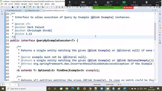This screenshot has width=162, height=91.
Task: Open File Explorer from the taskbar
Action: coord(67,89)
